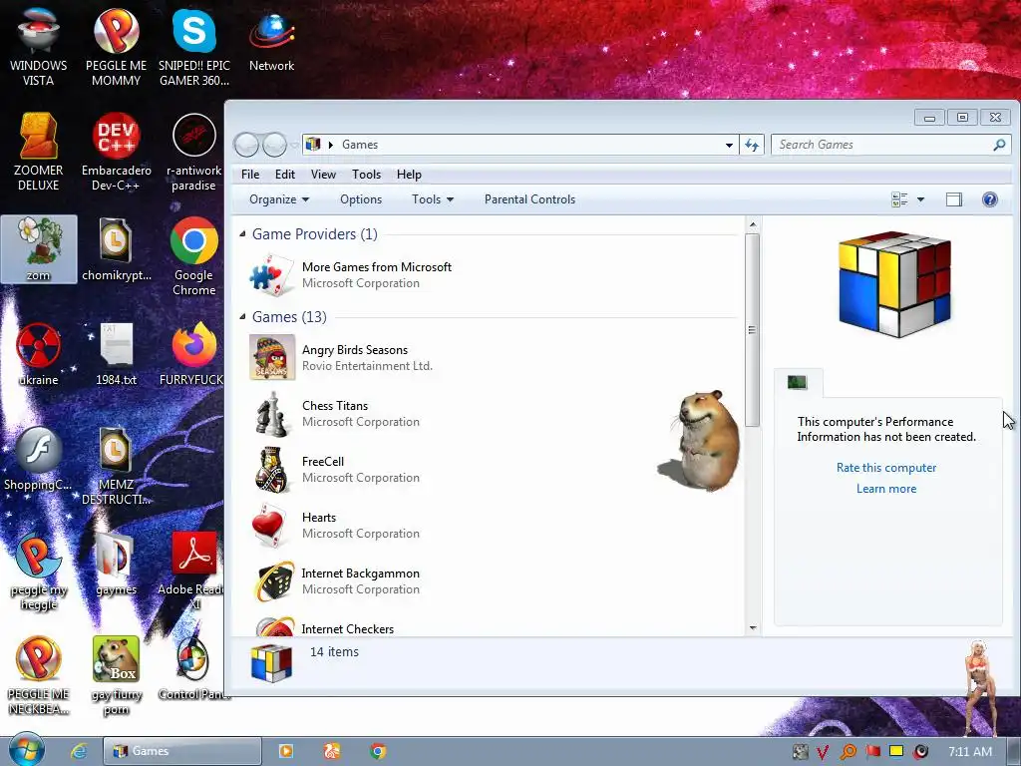Open the recent pages dropdown arrow
Screen dimensions: 1021x766
(x=294, y=145)
